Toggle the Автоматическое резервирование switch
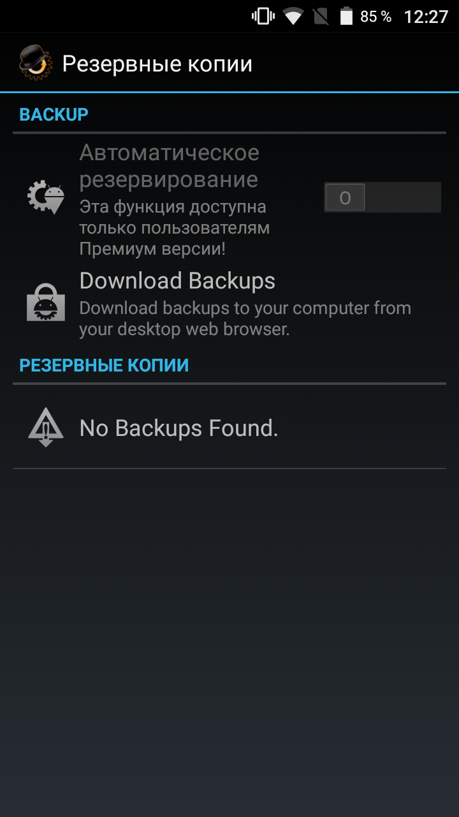The image size is (459, 817). pyautogui.click(x=382, y=197)
